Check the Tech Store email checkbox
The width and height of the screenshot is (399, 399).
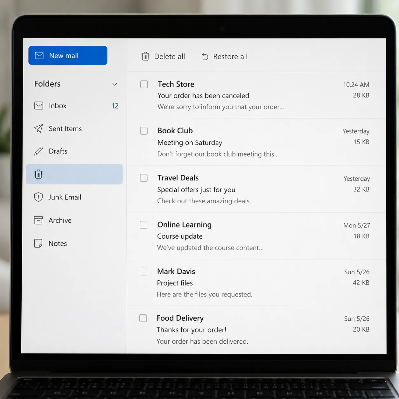coord(144,84)
